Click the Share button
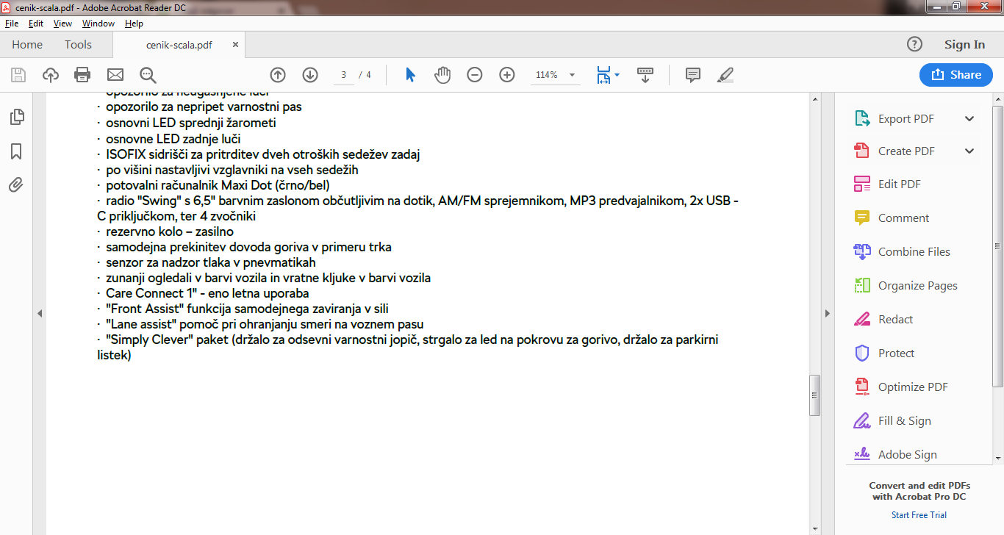Screen dimensions: 1004x535 click(956, 74)
